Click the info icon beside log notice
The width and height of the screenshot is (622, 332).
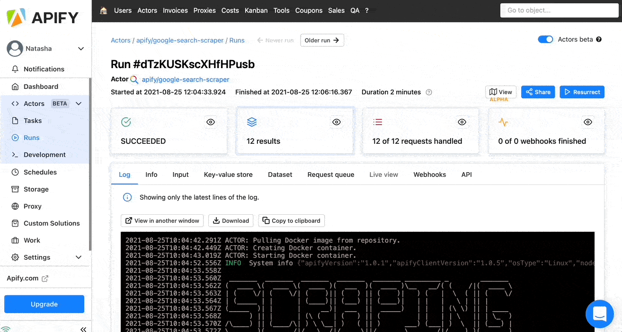click(127, 197)
